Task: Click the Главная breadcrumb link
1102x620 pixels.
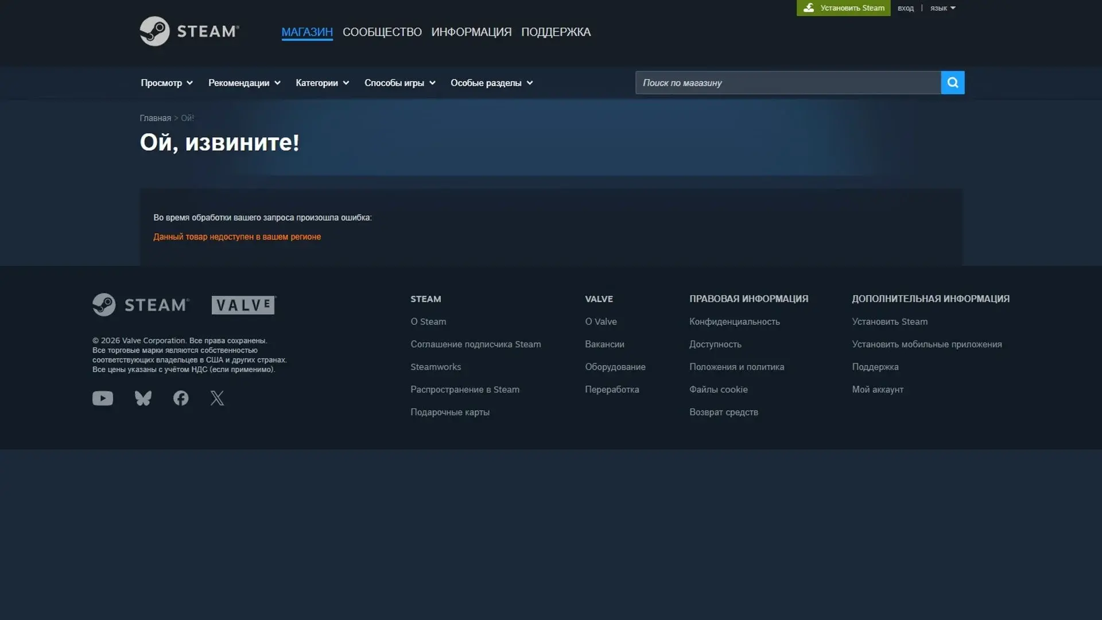Action: (155, 118)
